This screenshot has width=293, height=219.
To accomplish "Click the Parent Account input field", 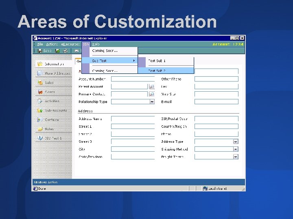I will point(129,87).
